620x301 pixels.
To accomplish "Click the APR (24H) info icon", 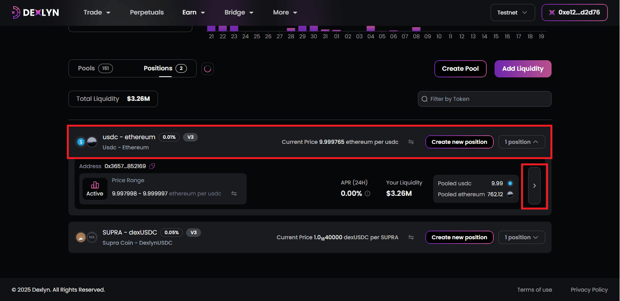I will pos(367,193).
